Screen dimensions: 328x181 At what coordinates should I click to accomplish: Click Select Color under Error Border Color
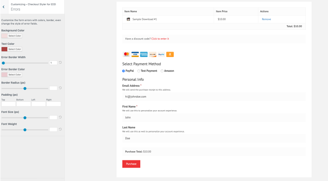point(15,75)
